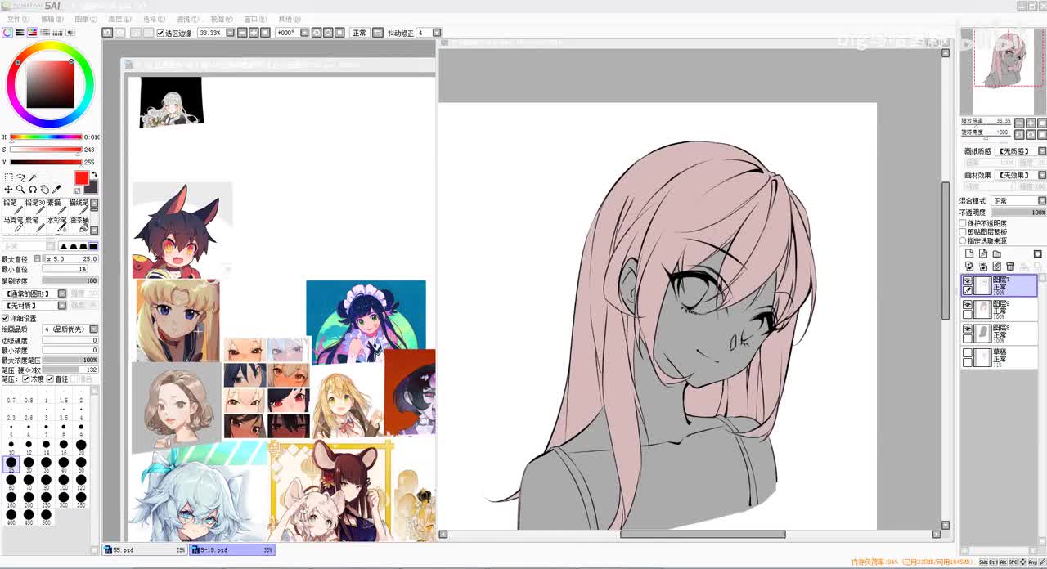Adjust the 不透明度 layer opacity slider
Screen dimensions: 1047x569
pos(1019,213)
